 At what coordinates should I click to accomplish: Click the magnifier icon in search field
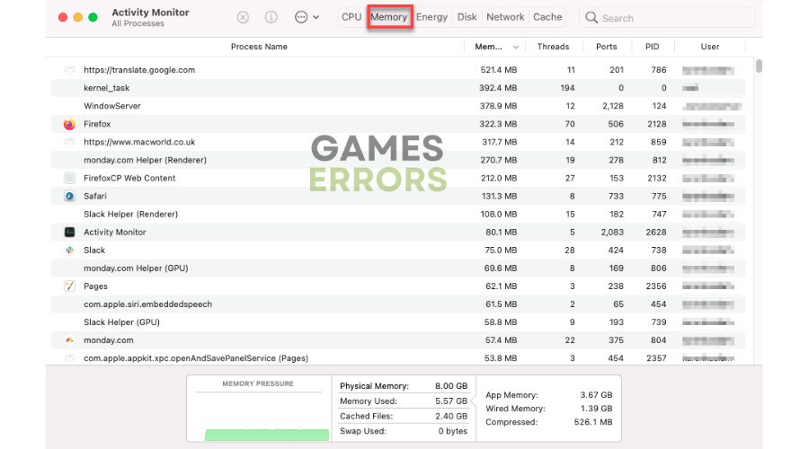click(x=591, y=18)
